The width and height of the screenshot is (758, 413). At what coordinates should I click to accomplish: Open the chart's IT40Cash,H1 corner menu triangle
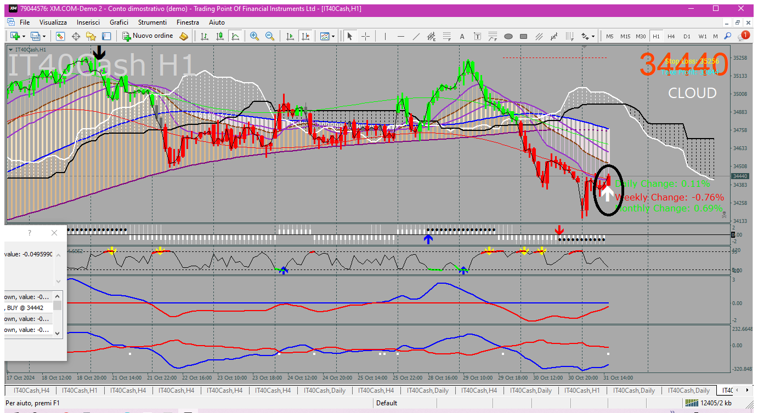[x=11, y=49]
